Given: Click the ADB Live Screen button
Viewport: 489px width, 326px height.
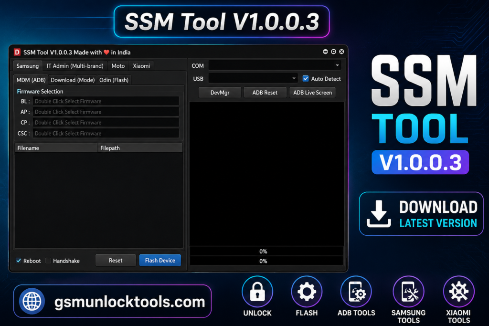Looking at the screenshot, I should pyautogui.click(x=312, y=93).
